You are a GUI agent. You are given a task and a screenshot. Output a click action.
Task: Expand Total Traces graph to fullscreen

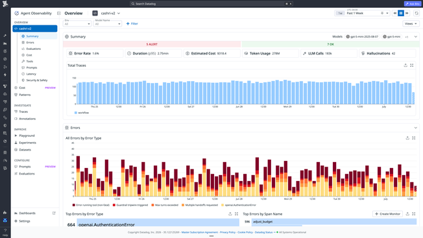click(x=412, y=65)
